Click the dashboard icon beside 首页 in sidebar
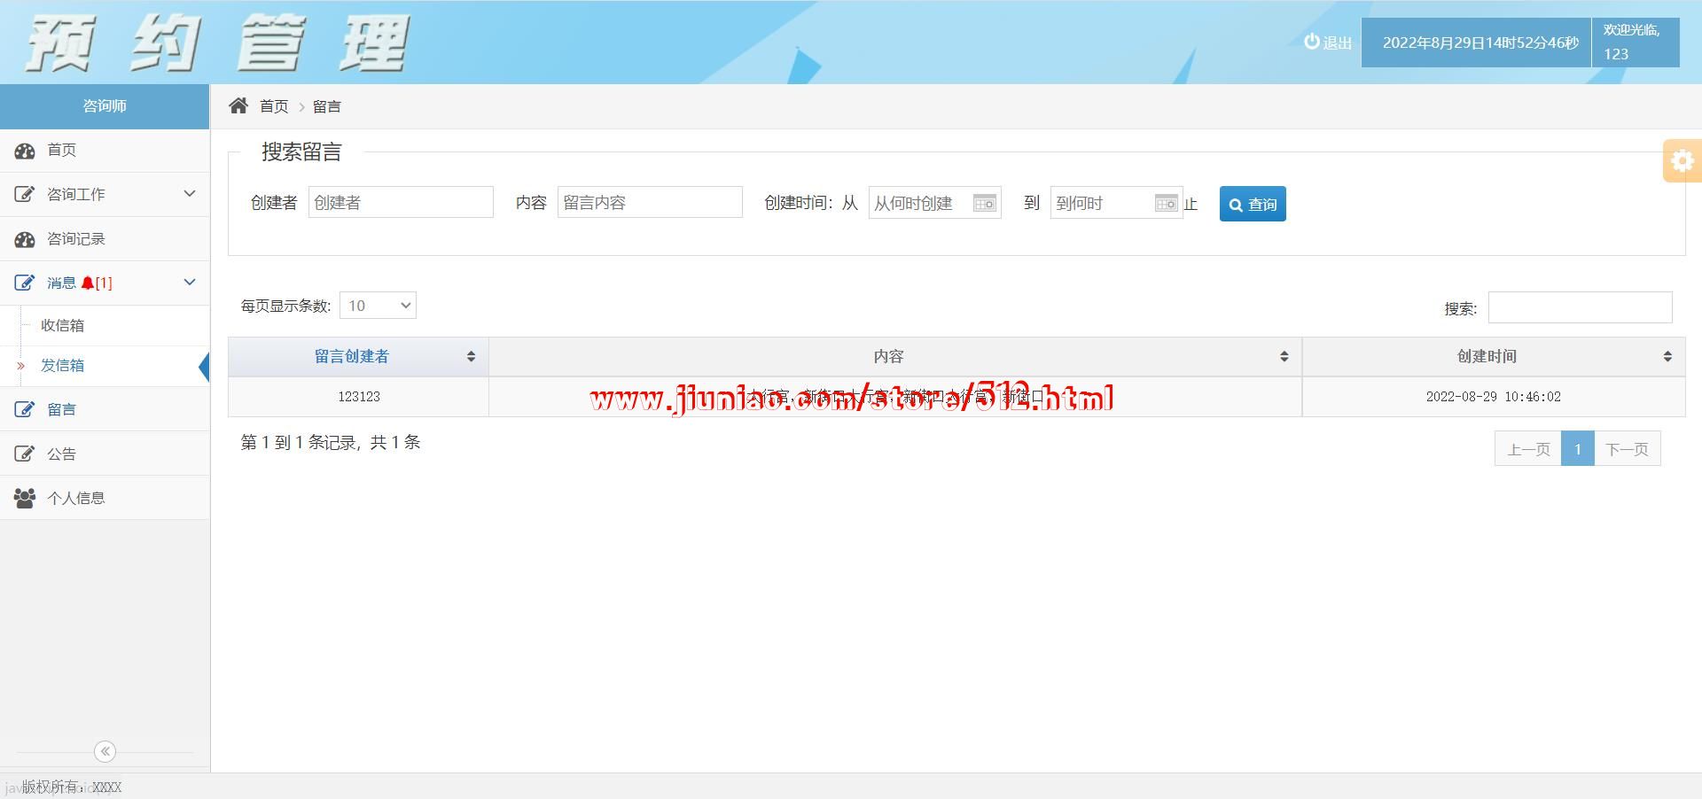Screen dimensions: 1702x799 25,151
